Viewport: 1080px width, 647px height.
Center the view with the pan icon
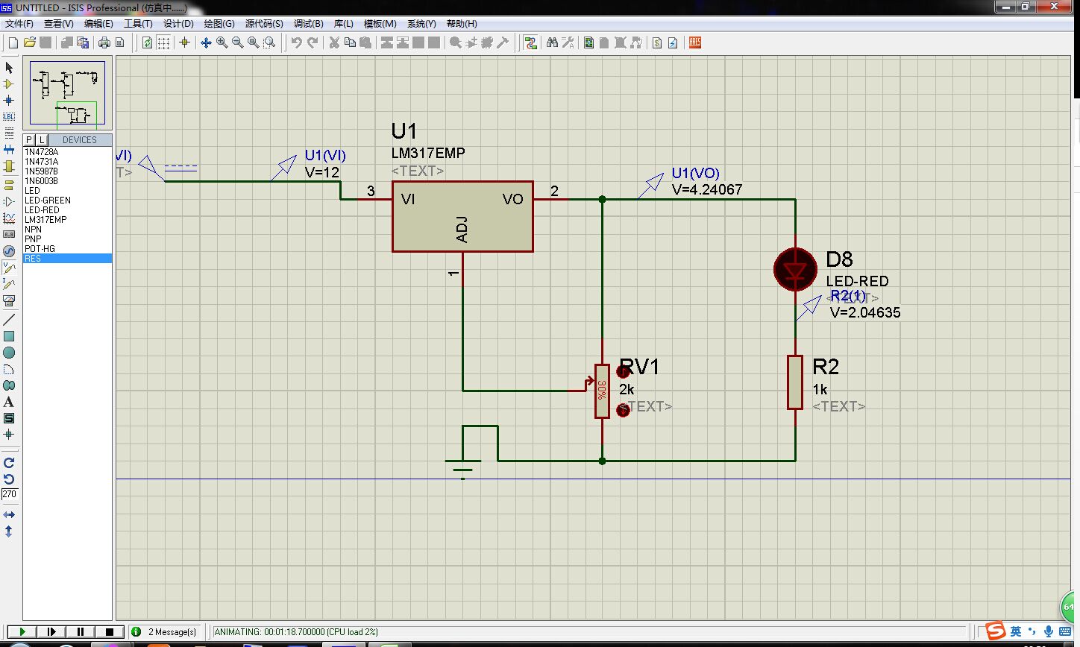click(206, 42)
